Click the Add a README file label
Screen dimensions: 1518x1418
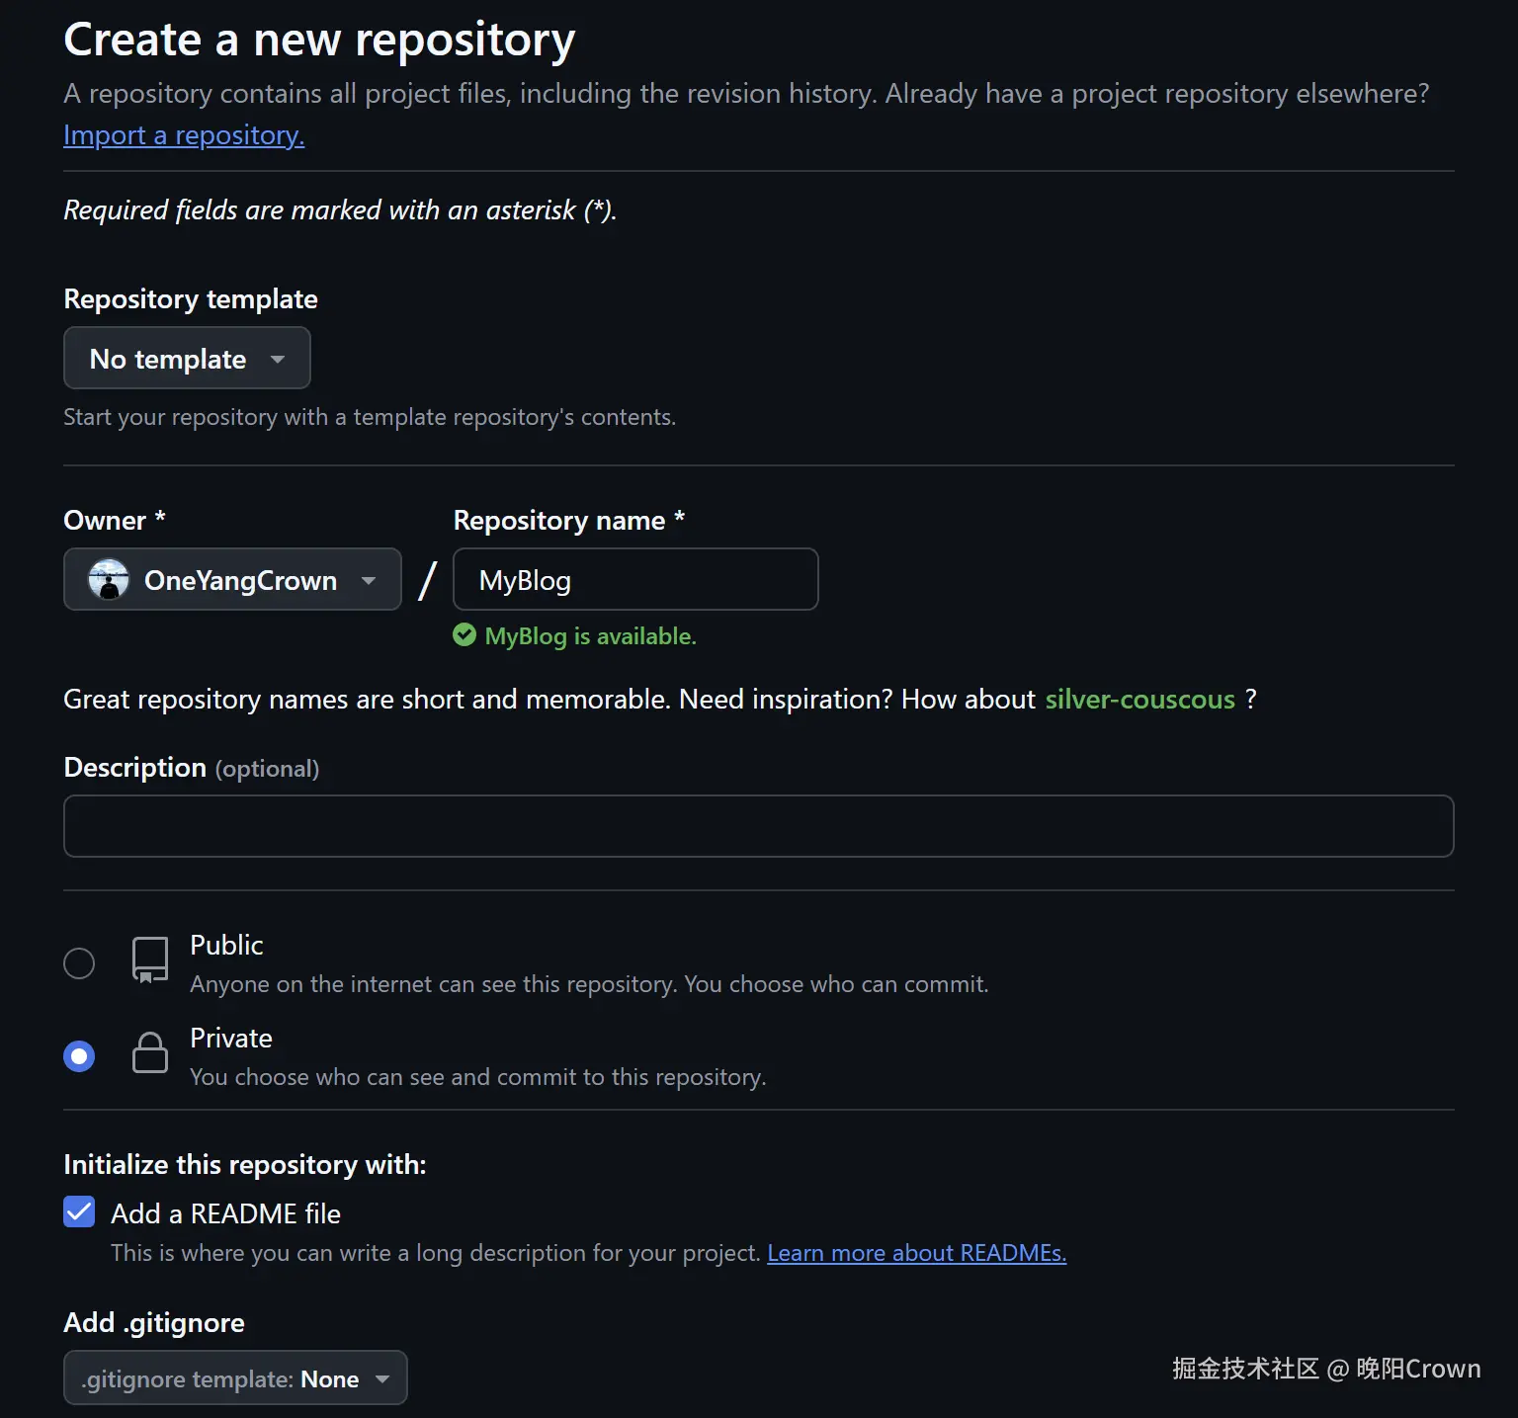pos(225,1213)
